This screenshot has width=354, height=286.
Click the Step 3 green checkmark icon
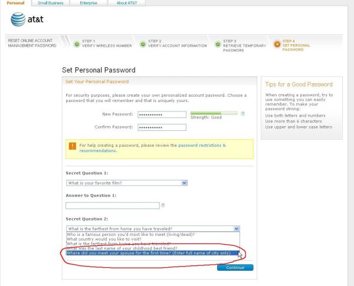(x=218, y=44)
